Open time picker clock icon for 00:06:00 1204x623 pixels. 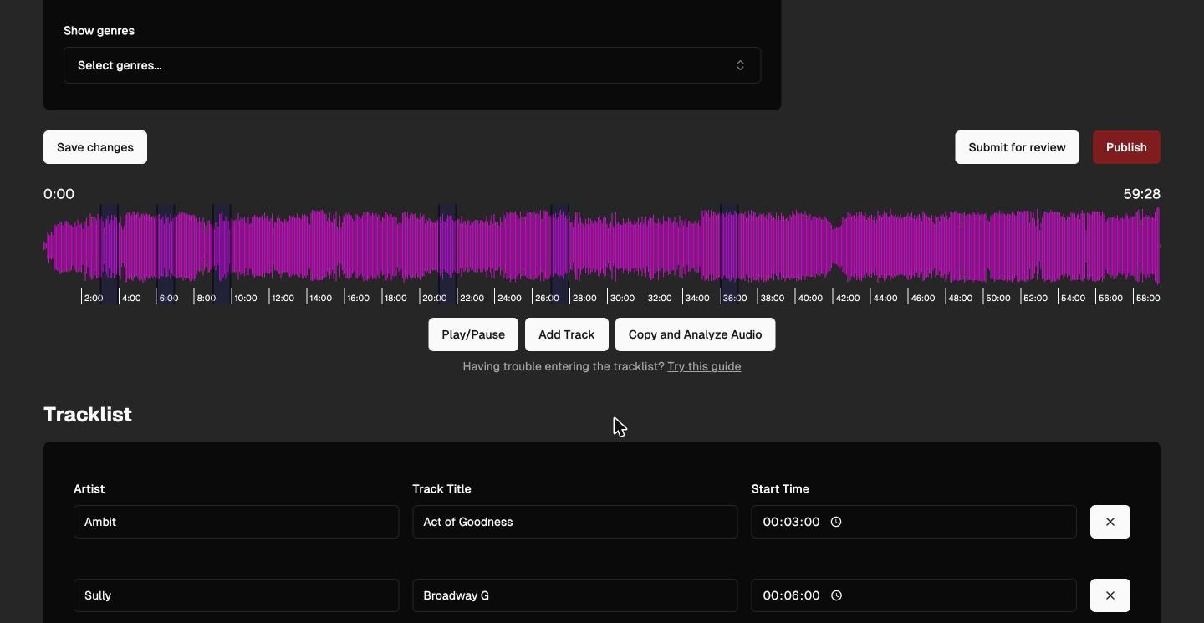(836, 595)
